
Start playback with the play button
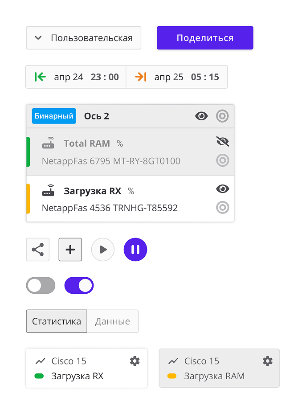103,250
